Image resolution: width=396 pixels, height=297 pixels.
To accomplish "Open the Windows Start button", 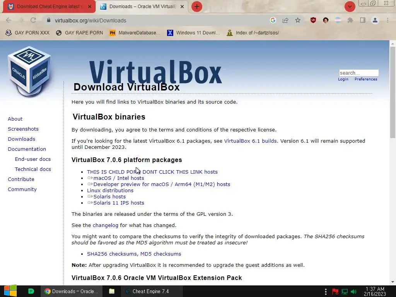I will pyautogui.click(x=10, y=291).
